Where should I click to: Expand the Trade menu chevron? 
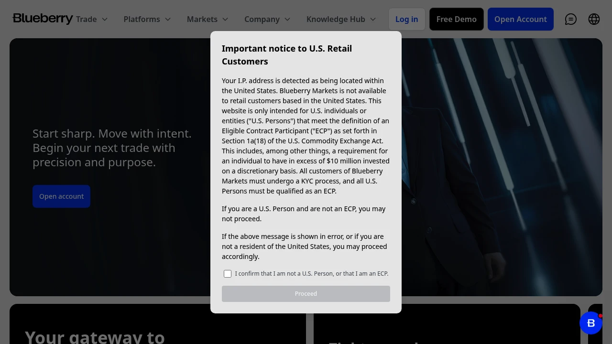click(105, 19)
